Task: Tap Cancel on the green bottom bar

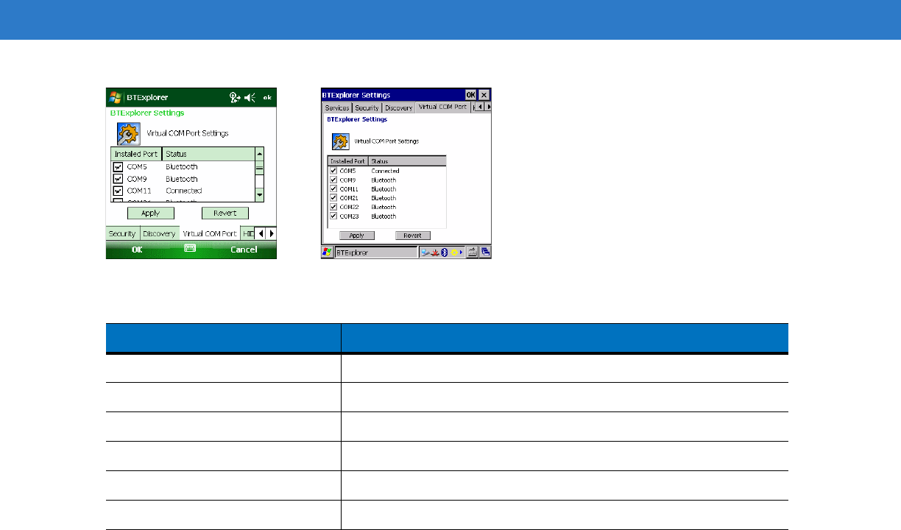Action: point(244,250)
